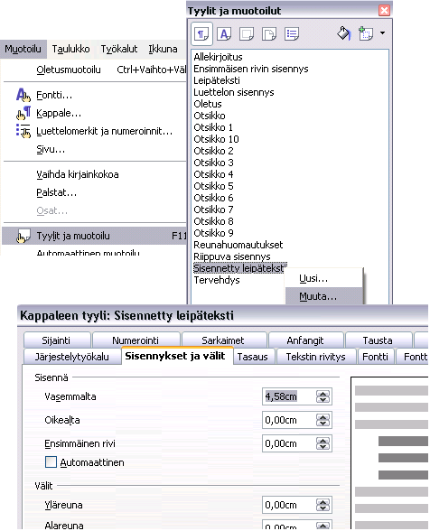The width and height of the screenshot is (430, 531).
Task: Choose Oletusmuotoilu from the menu
Action: tap(95, 70)
